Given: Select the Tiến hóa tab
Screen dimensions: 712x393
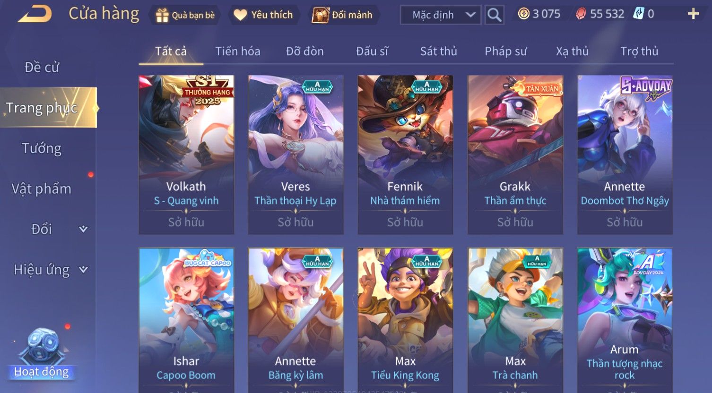Looking at the screenshot, I should [x=238, y=51].
